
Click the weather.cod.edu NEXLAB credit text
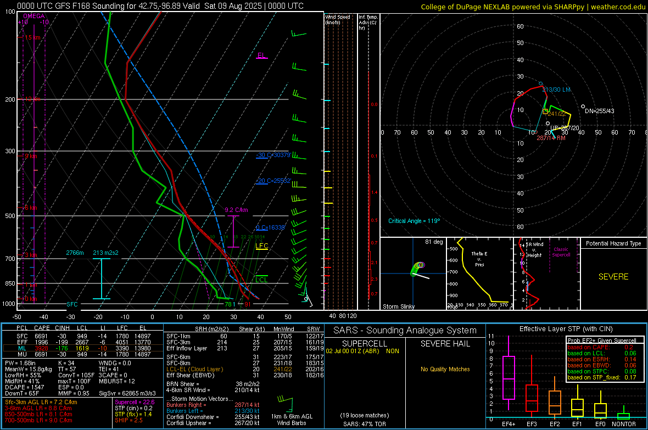click(533, 7)
